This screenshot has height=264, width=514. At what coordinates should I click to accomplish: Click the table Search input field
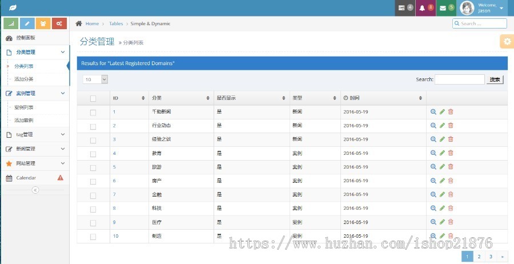(460, 79)
